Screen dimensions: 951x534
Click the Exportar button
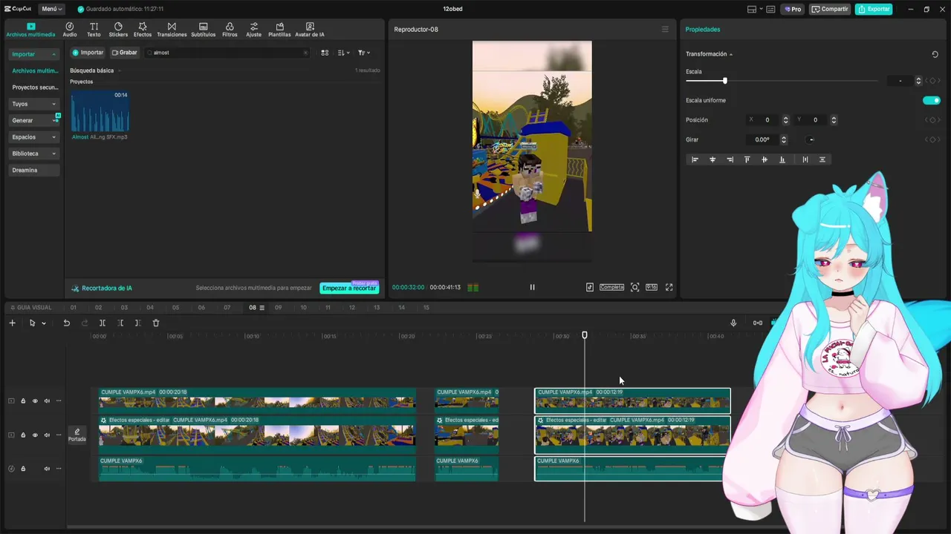tap(874, 9)
